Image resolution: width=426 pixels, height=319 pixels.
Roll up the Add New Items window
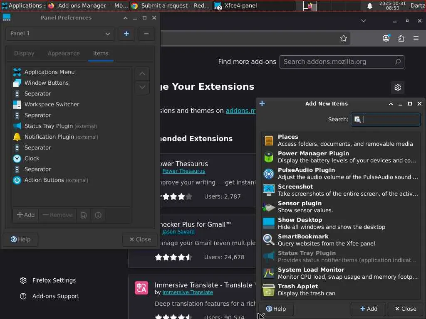391,104
